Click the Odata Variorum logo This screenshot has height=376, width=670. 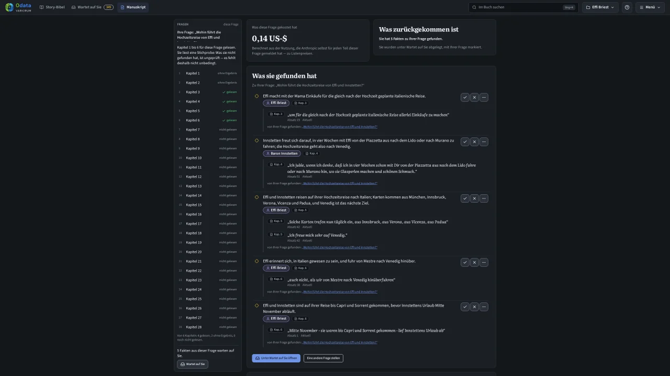[x=18, y=7]
